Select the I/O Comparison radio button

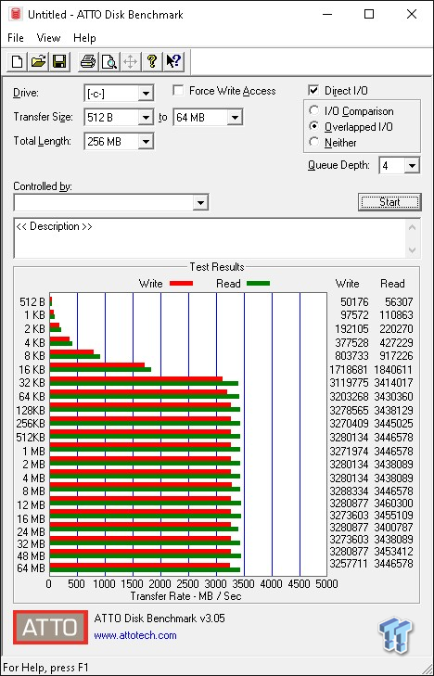[x=314, y=110]
